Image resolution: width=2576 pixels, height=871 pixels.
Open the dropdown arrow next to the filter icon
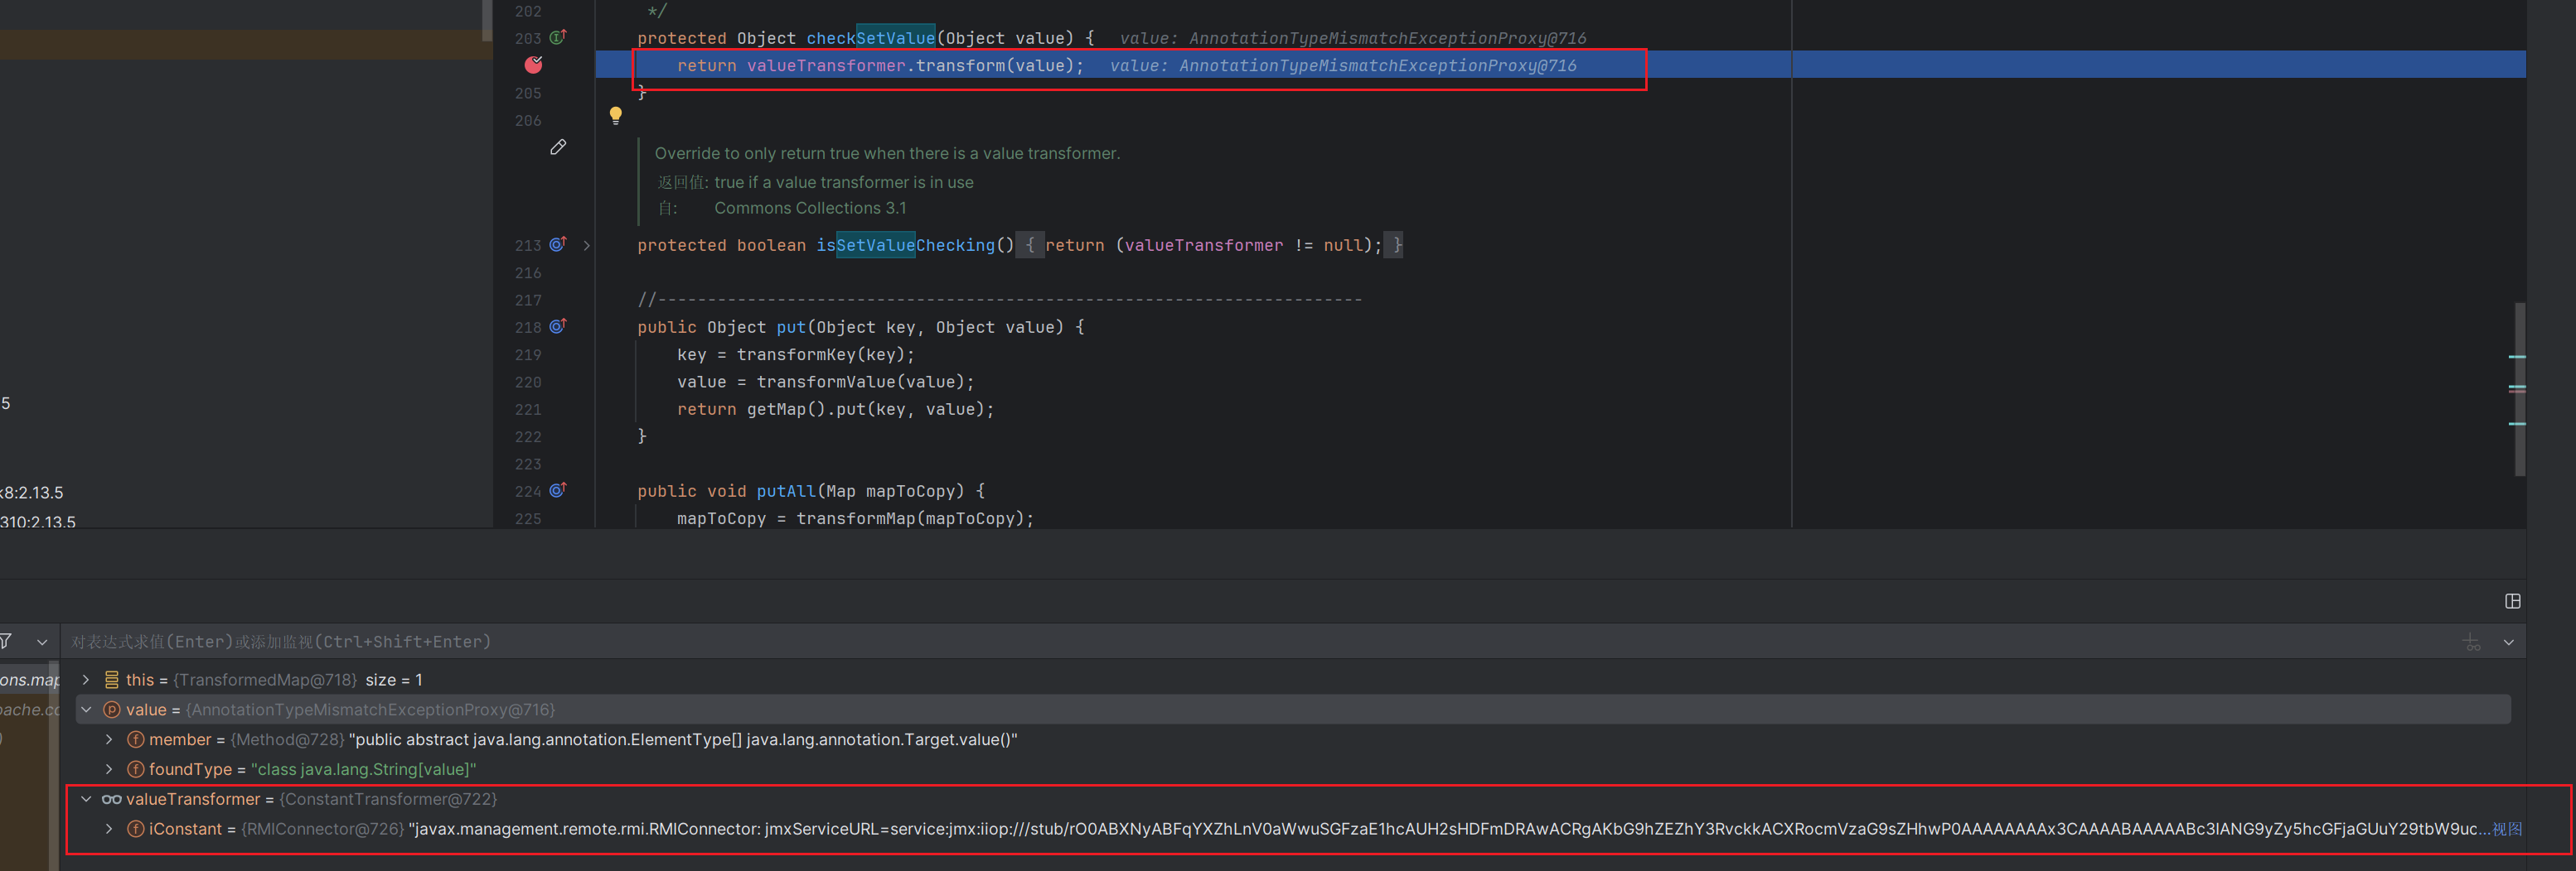coord(42,642)
